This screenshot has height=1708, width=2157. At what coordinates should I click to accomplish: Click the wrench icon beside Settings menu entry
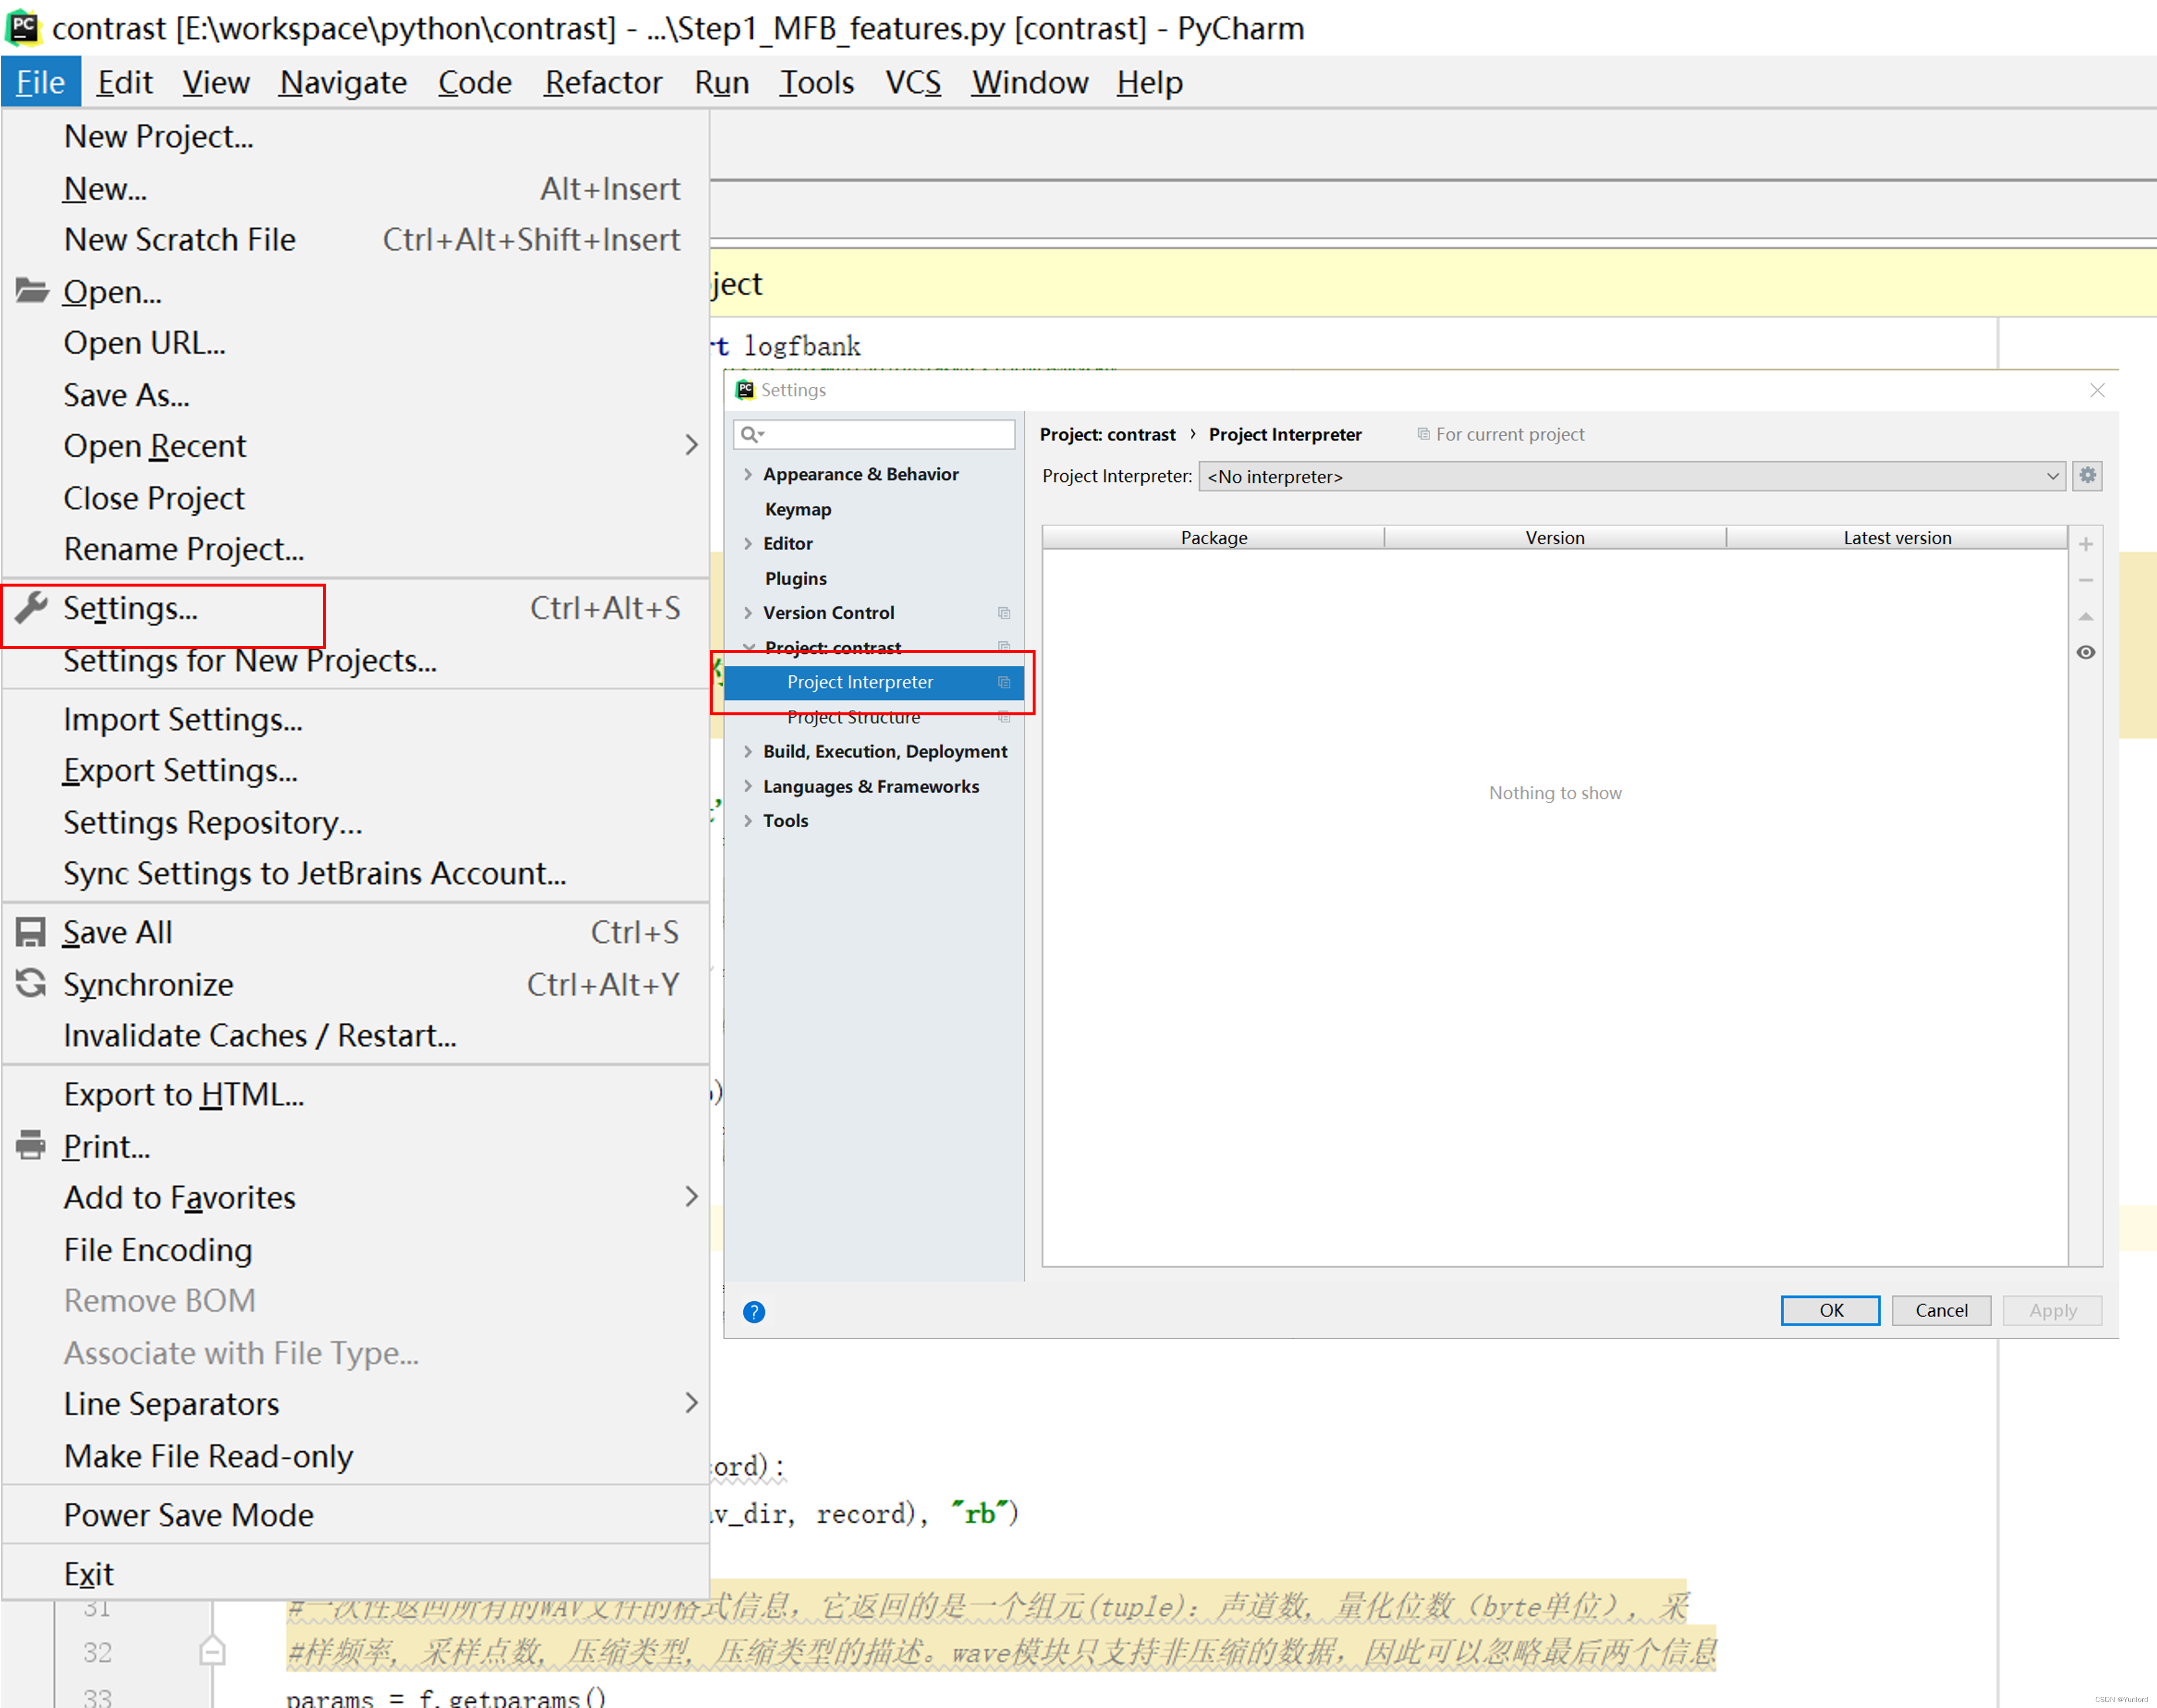(x=32, y=607)
